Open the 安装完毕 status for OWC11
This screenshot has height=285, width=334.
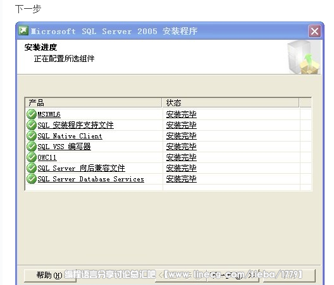click(x=182, y=157)
